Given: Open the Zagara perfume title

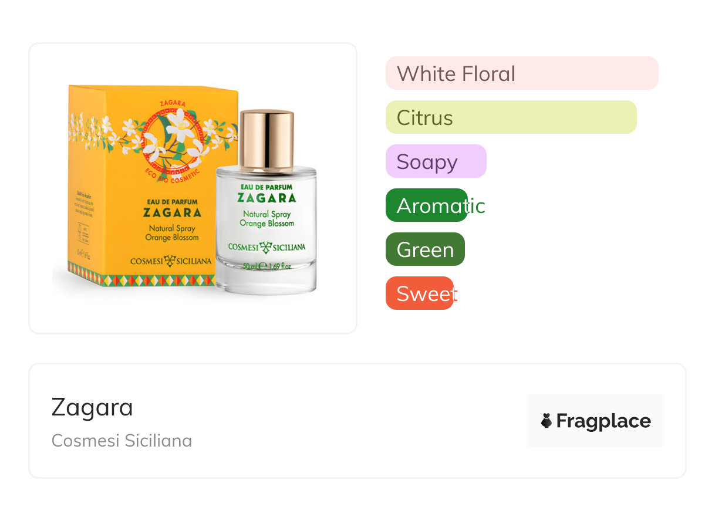Looking at the screenshot, I should (x=92, y=407).
